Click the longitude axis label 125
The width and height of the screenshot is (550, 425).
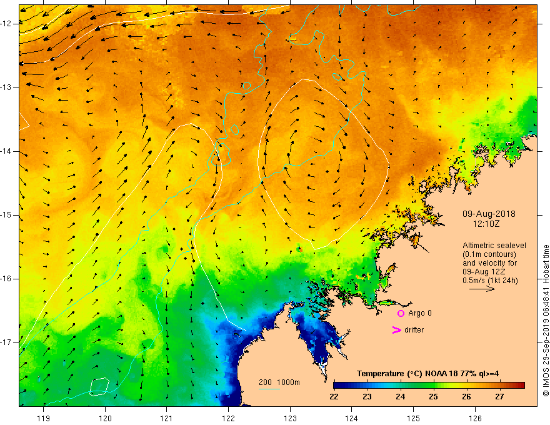point(414,418)
